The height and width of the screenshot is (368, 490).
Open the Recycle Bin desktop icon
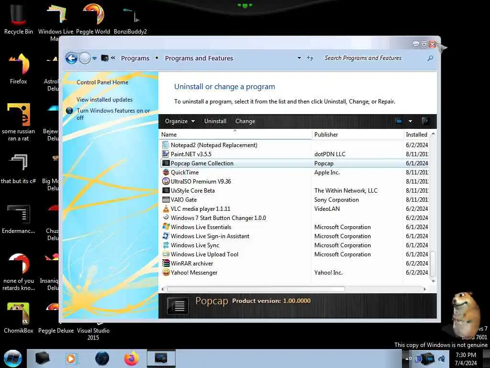click(18, 19)
